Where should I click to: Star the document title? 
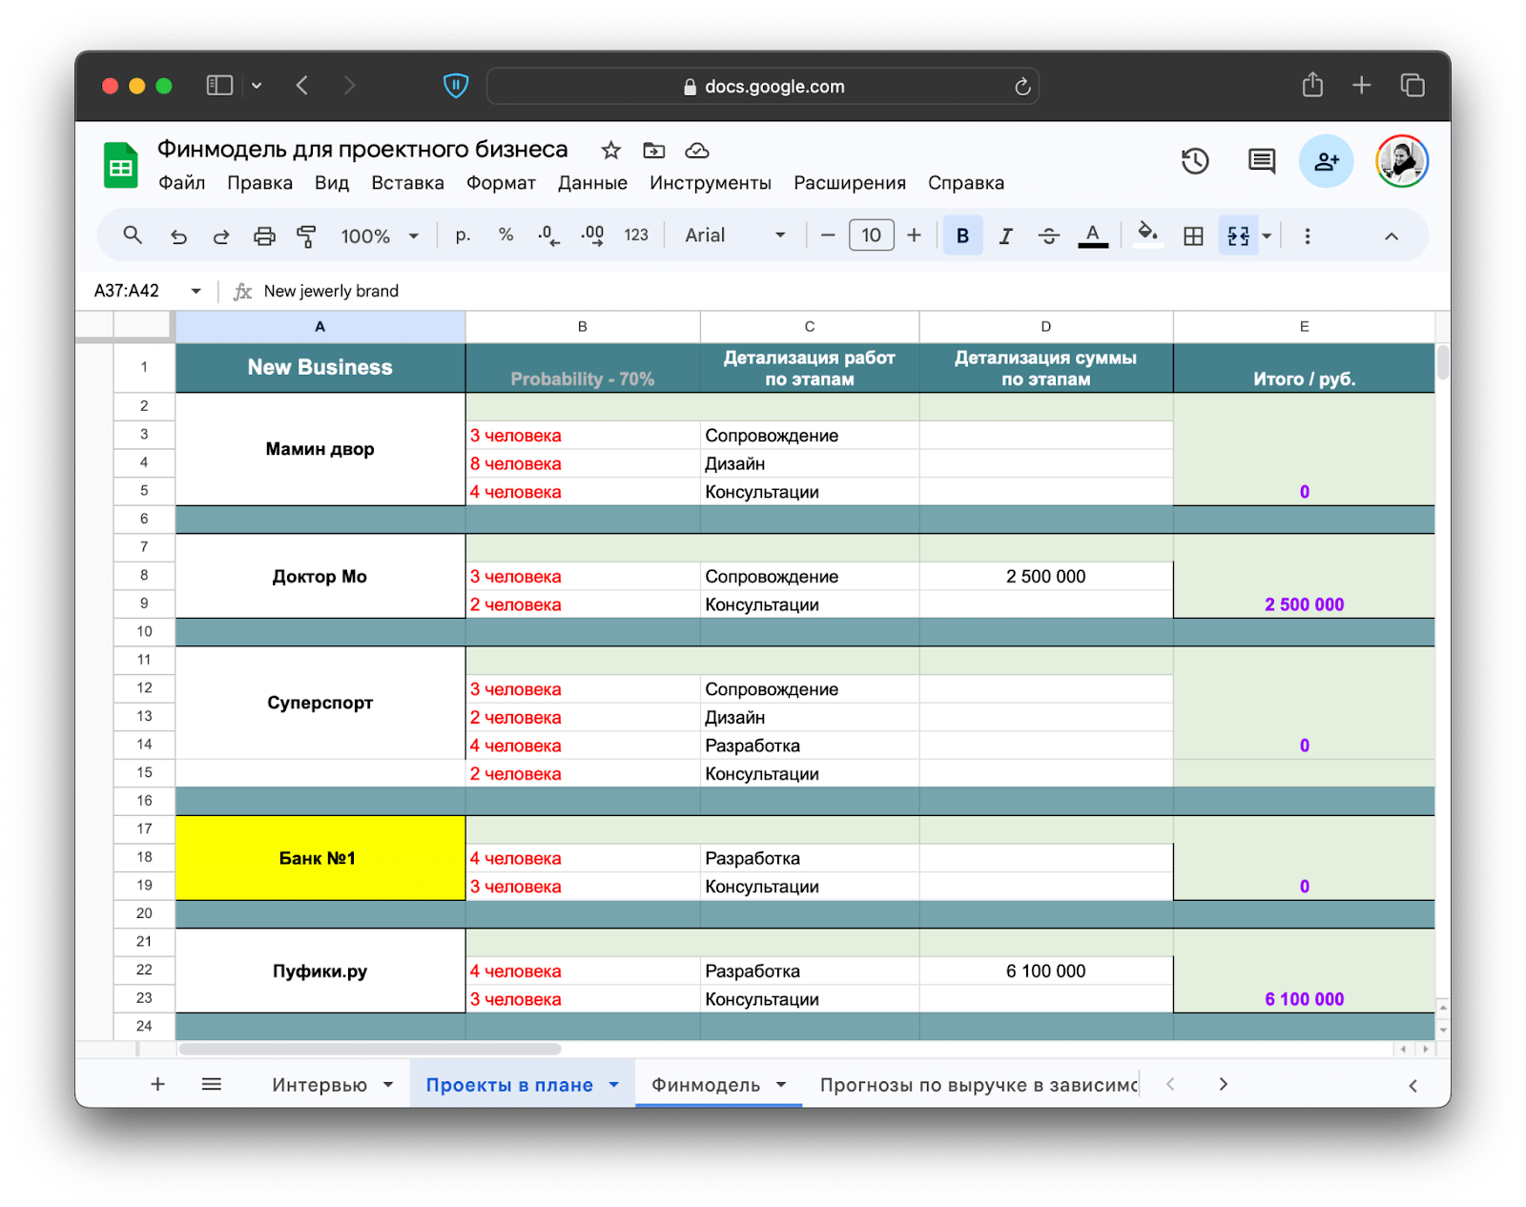click(x=611, y=151)
